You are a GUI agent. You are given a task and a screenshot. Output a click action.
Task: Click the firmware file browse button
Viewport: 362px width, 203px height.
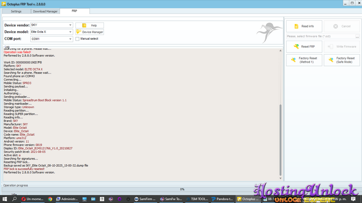tap(357, 36)
